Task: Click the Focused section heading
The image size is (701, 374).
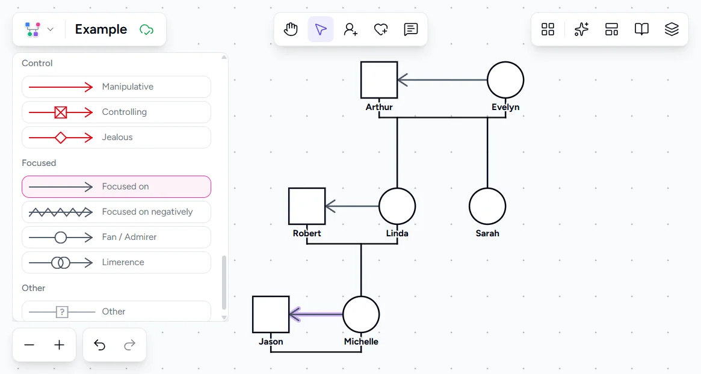Action: pos(39,163)
